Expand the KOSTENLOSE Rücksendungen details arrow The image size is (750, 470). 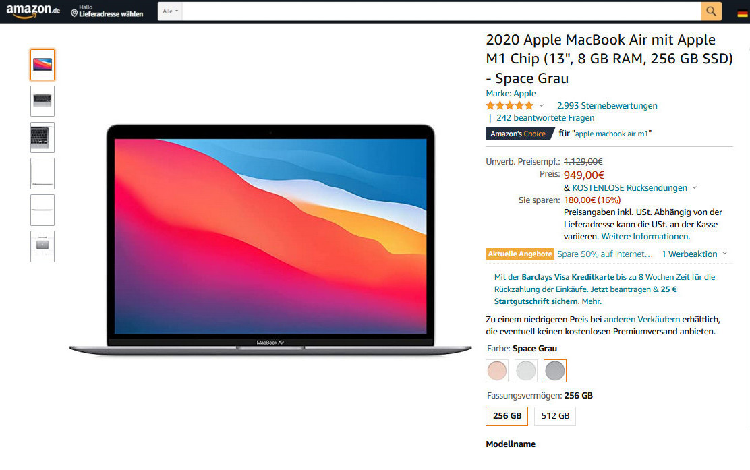[695, 188]
